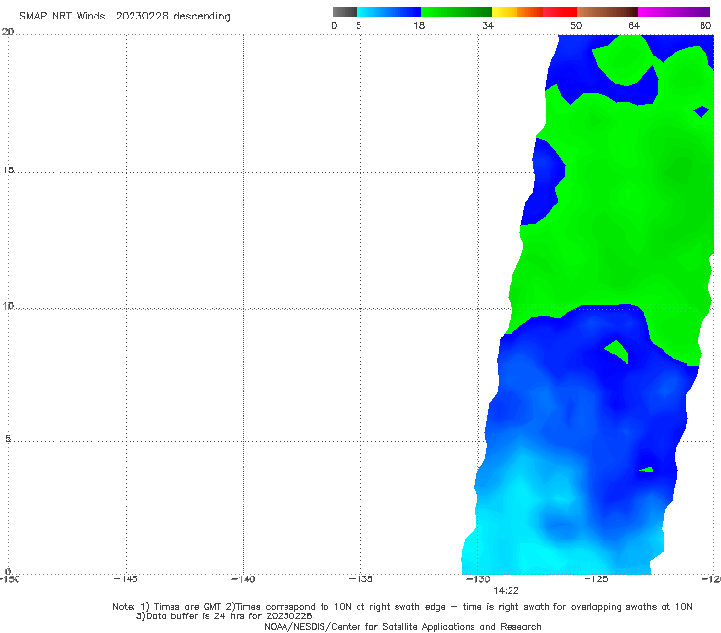The image size is (721, 633).
Task: Click the longitude label '-125'
Action: tap(596, 579)
